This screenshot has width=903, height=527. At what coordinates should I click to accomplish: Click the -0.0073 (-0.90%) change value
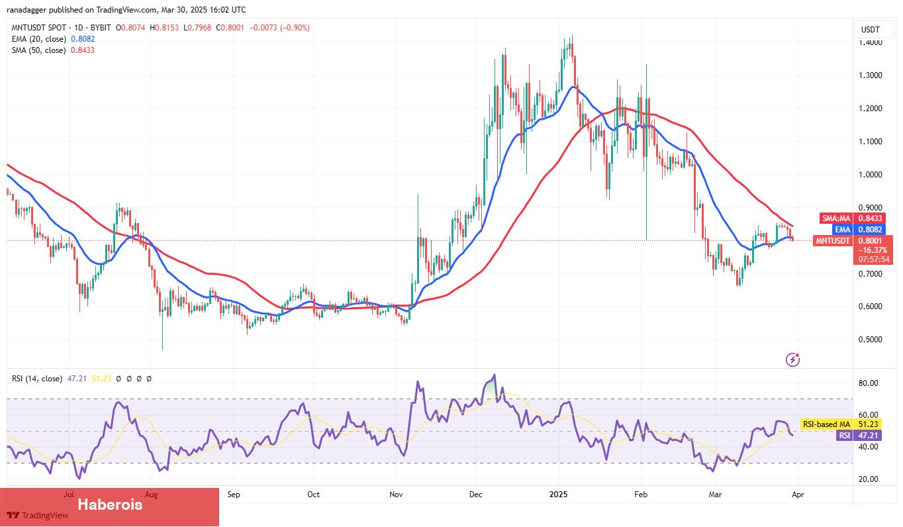click(x=281, y=28)
